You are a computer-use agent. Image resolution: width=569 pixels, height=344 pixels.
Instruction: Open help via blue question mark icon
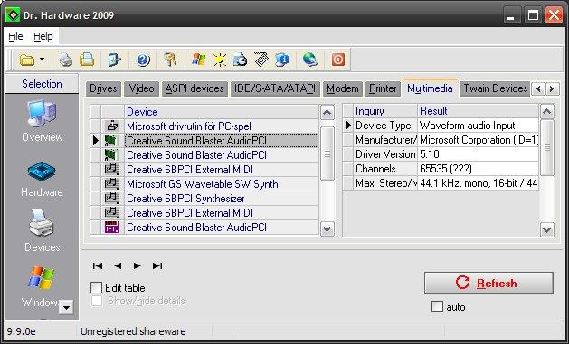pyautogui.click(x=143, y=60)
